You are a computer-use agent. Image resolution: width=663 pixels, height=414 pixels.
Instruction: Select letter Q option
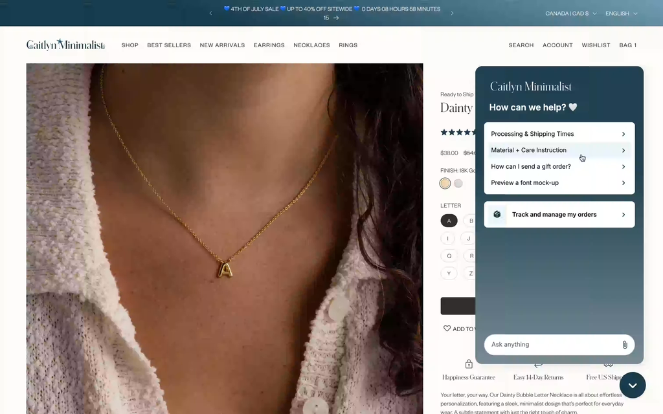click(449, 256)
